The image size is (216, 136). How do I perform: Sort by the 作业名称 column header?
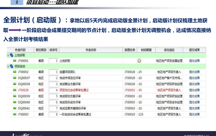pyautogui.click(x=91, y=50)
